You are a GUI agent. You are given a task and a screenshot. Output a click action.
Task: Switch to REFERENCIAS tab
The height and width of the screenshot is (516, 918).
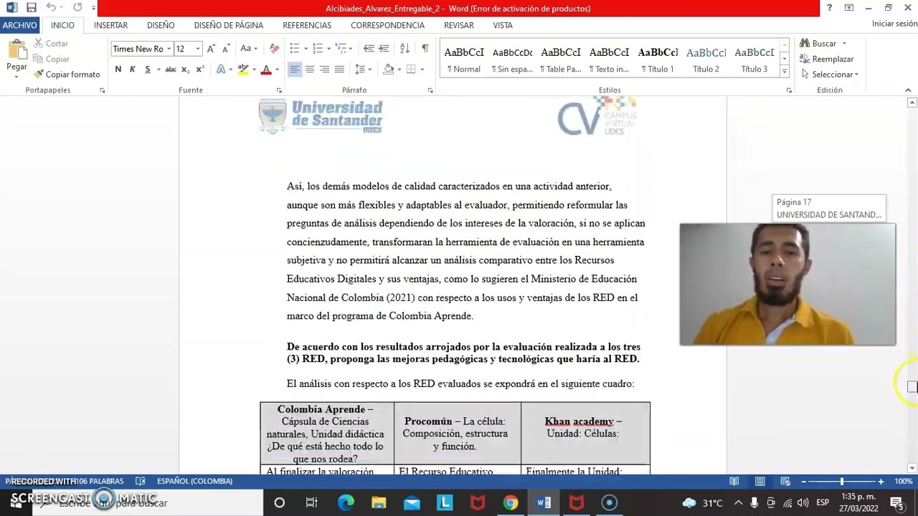[x=307, y=25]
